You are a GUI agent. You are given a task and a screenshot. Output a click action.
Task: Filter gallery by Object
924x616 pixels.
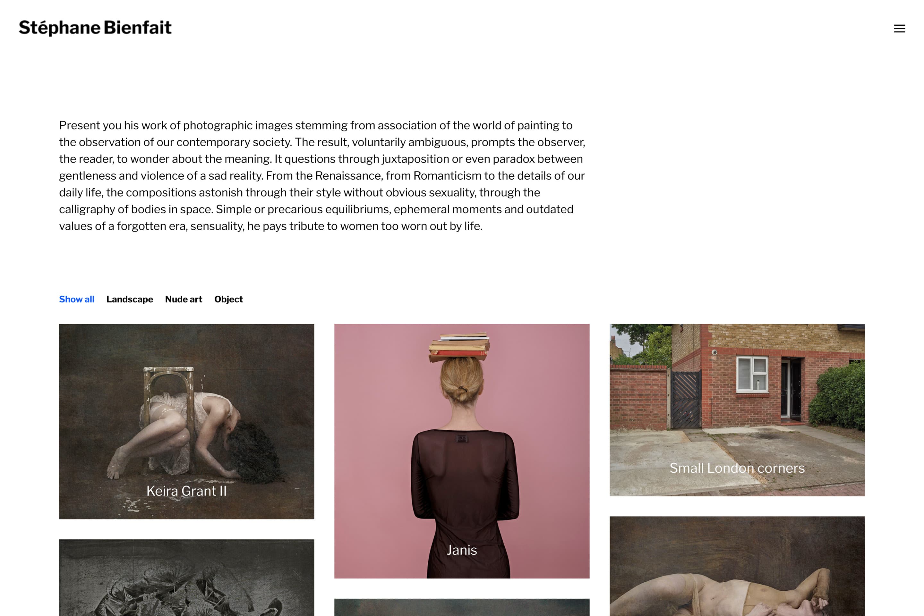(228, 300)
